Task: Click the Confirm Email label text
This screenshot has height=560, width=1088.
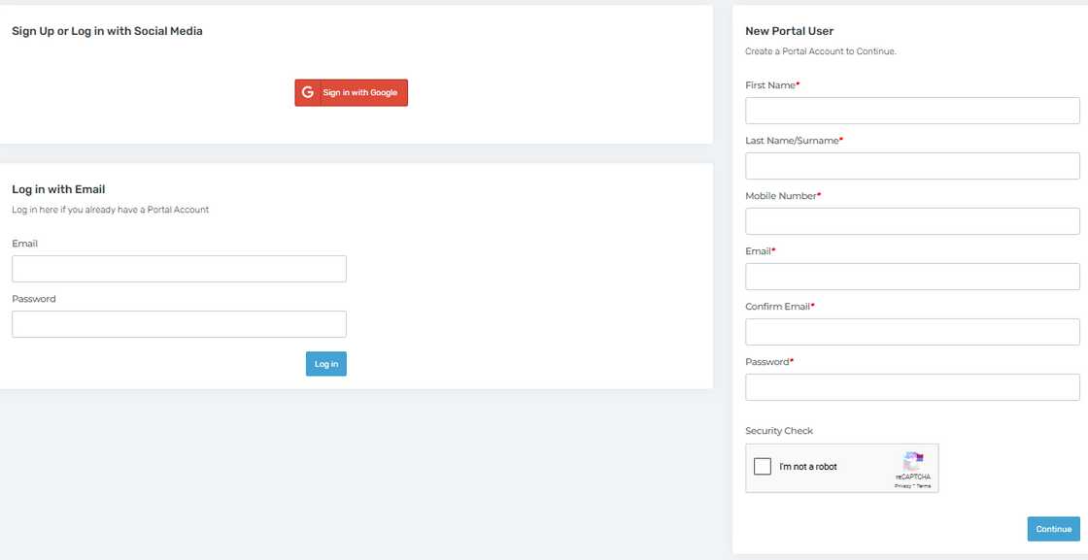Action: [x=777, y=307]
